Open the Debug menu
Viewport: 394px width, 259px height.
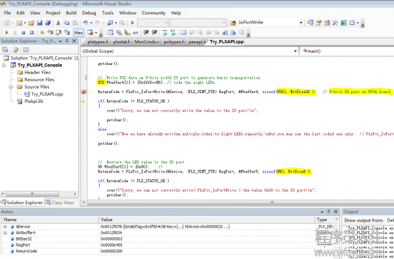pyautogui.click(x=89, y=13)
